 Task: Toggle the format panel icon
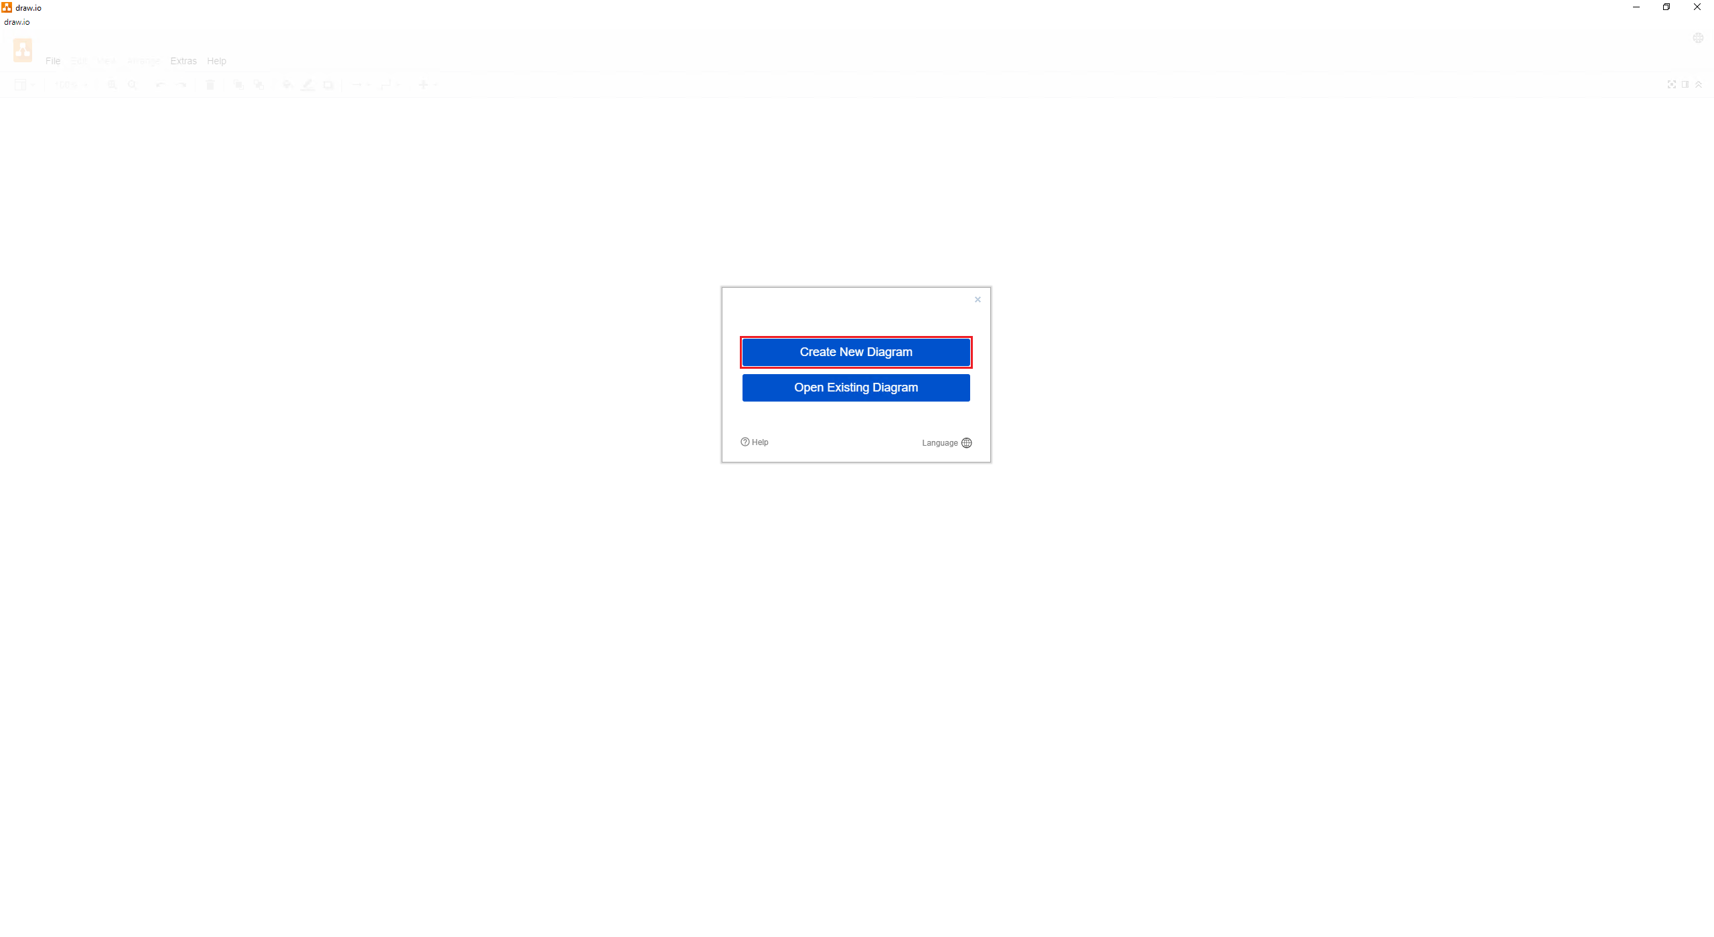coord(1685,84)
